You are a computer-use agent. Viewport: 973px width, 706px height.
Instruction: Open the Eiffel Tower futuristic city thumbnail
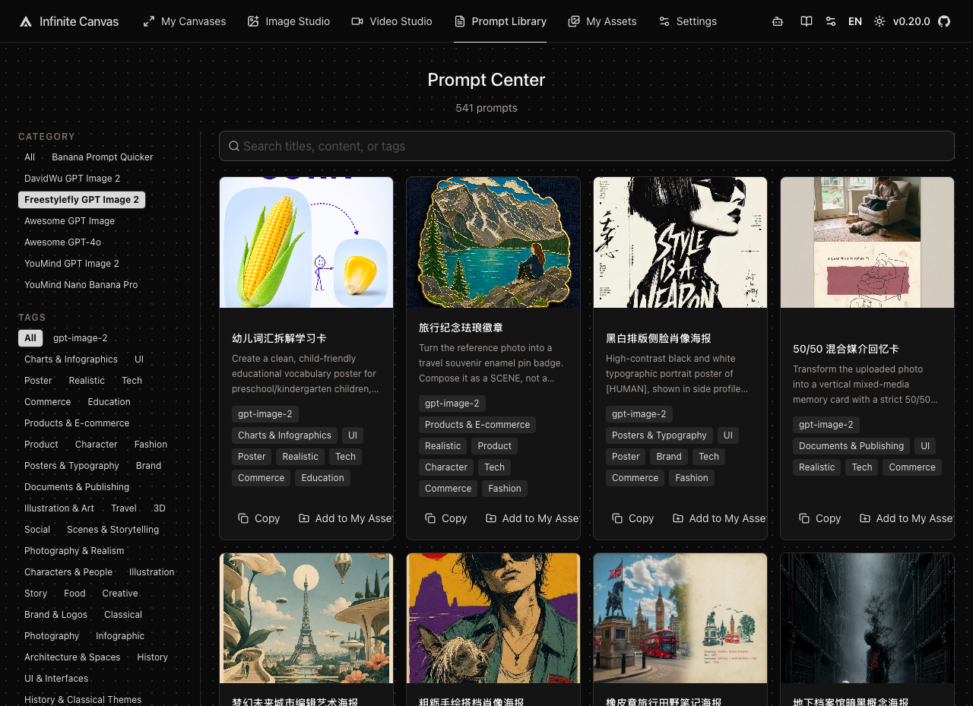(306, 618)
